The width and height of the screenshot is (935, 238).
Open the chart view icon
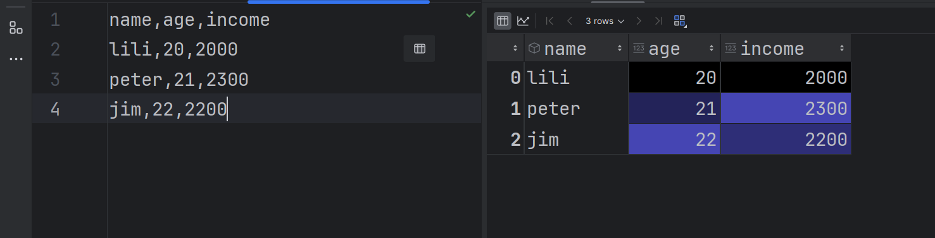pyautogui.click(x=523, y=21)
